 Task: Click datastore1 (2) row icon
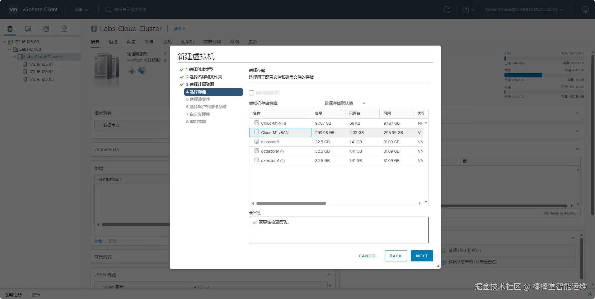[257, 160]
